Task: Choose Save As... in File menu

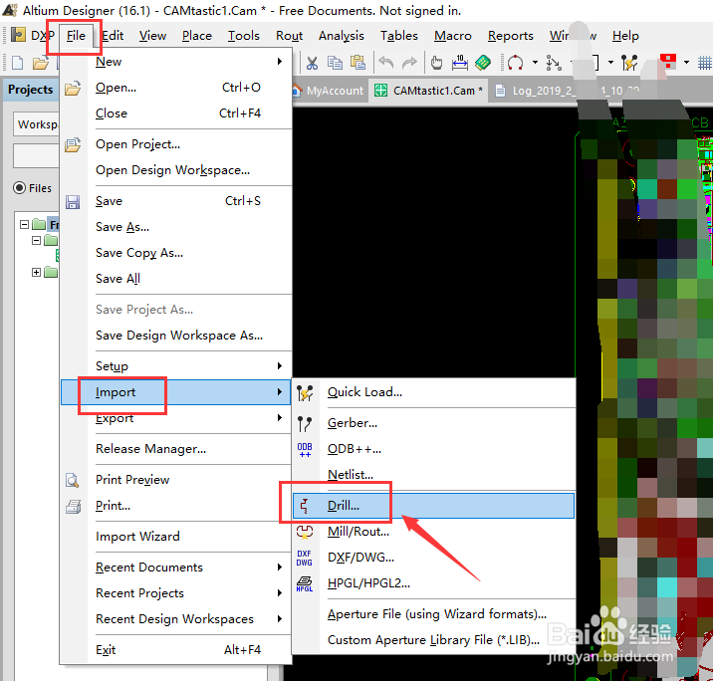Action: coord(176,227)
